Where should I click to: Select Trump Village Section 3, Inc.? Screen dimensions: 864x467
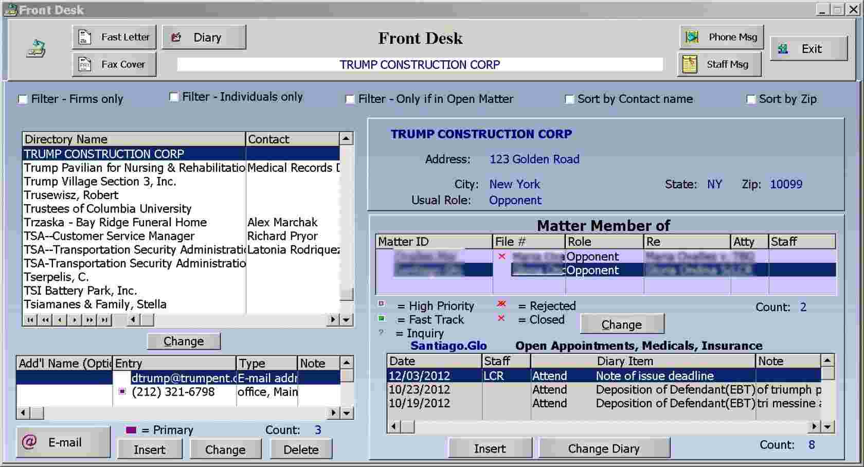click(x=181, y=182)
